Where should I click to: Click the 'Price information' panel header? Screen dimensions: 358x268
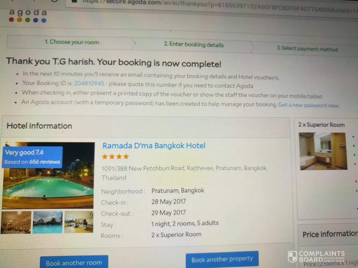[x=330, y=234]
